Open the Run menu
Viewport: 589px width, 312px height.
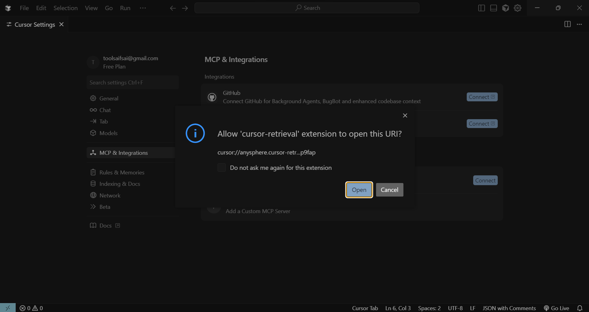pyautogui.click(x=125, y=8)
